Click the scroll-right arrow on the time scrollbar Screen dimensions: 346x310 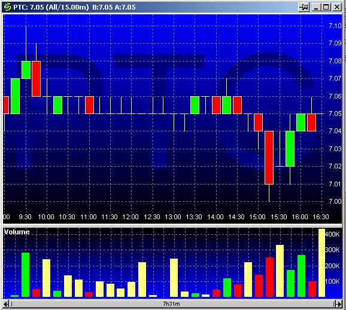[x=338, y=304]
